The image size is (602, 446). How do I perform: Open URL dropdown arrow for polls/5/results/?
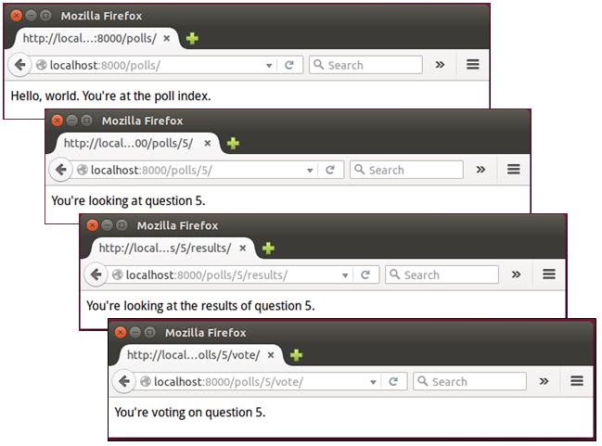tap(345, 275)
